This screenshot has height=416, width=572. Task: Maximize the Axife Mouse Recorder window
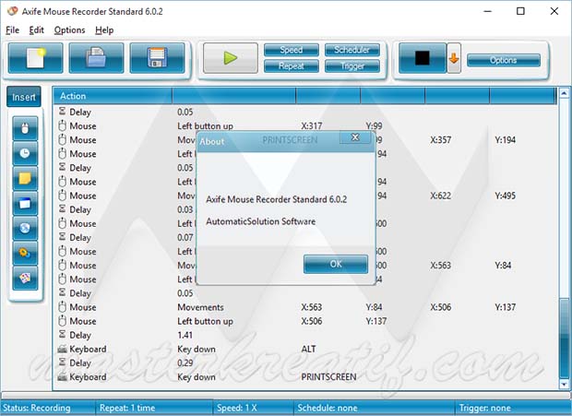[520, 11]
